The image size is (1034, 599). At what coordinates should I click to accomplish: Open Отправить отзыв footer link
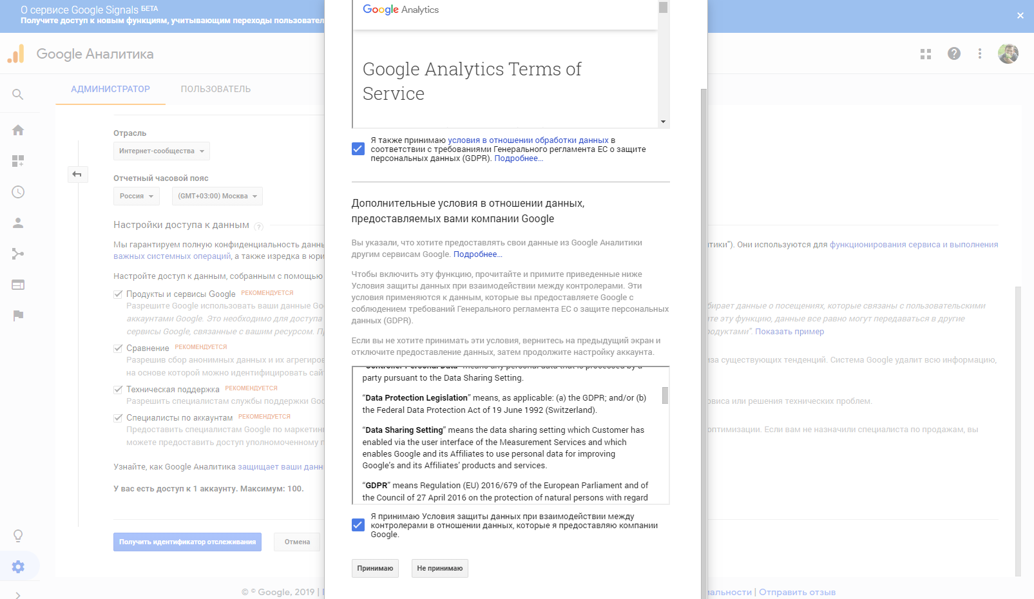click(x=797, y=592)
